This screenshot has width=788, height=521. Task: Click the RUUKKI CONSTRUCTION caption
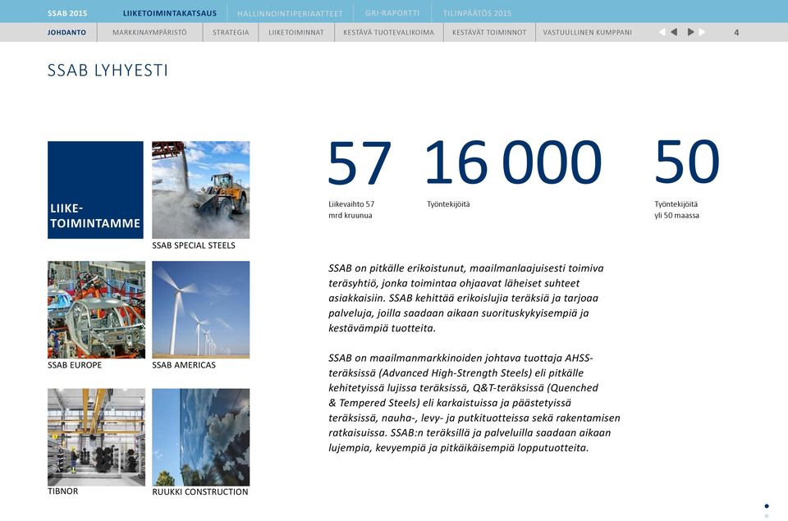click(x=200, y=491)
